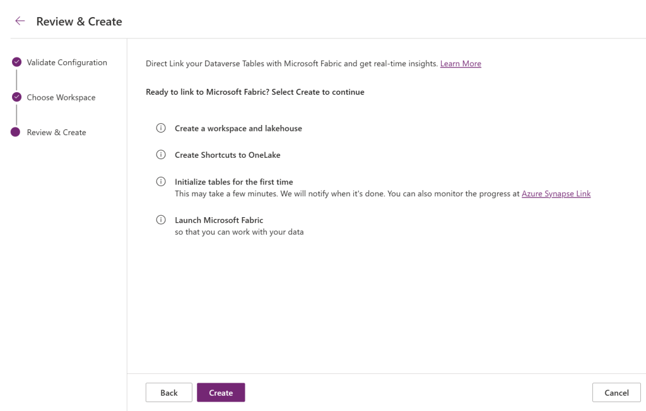Open the Azure Synapse Link hyperlink

(x=556, y=194)
